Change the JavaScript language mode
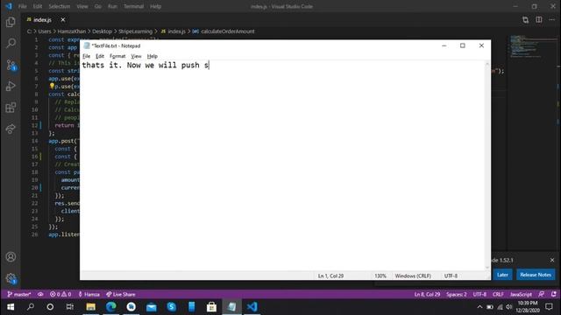Screen dimensions: 561x315 tap(521, 294)
